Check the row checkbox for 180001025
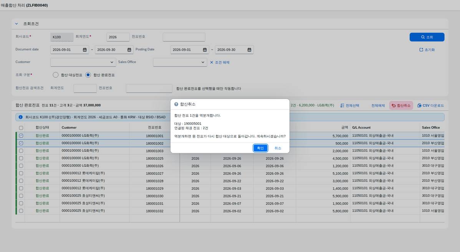The width and height of the screenshot is (460, 252). point(21,158)
